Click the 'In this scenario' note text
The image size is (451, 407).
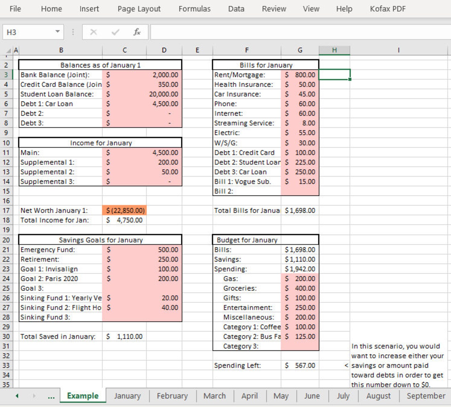pos(397,365)
